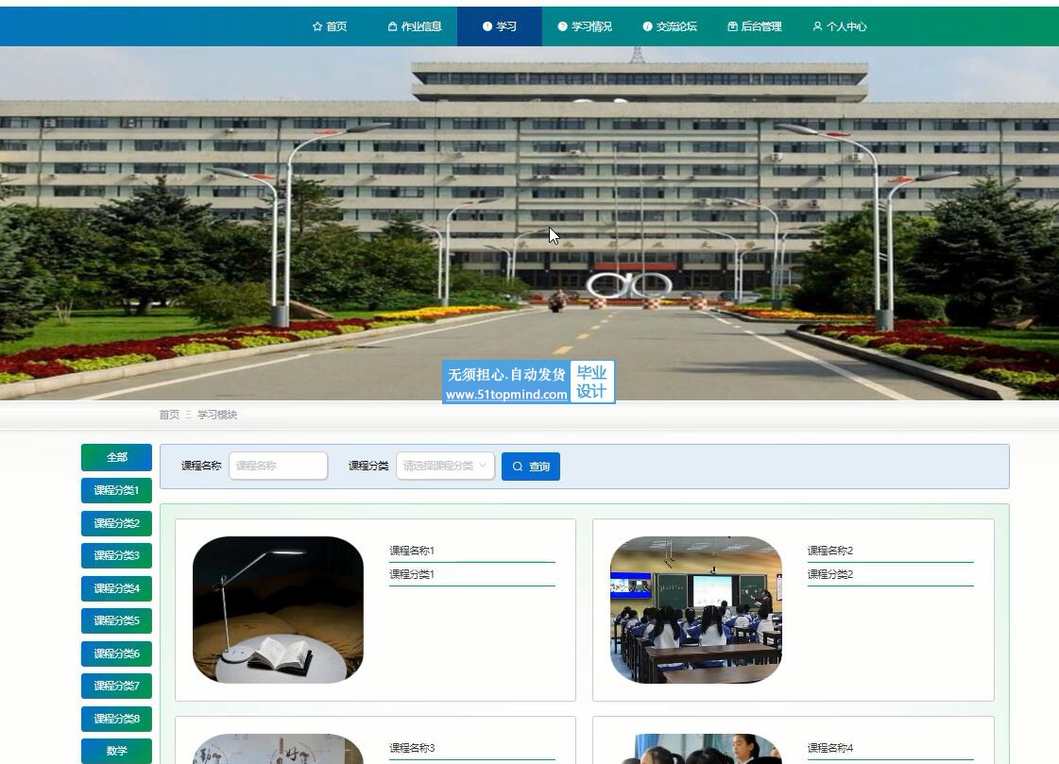The image size is (1059, 764).
Task: Open the classroom course thumbnail
Action: coord(695,609)
